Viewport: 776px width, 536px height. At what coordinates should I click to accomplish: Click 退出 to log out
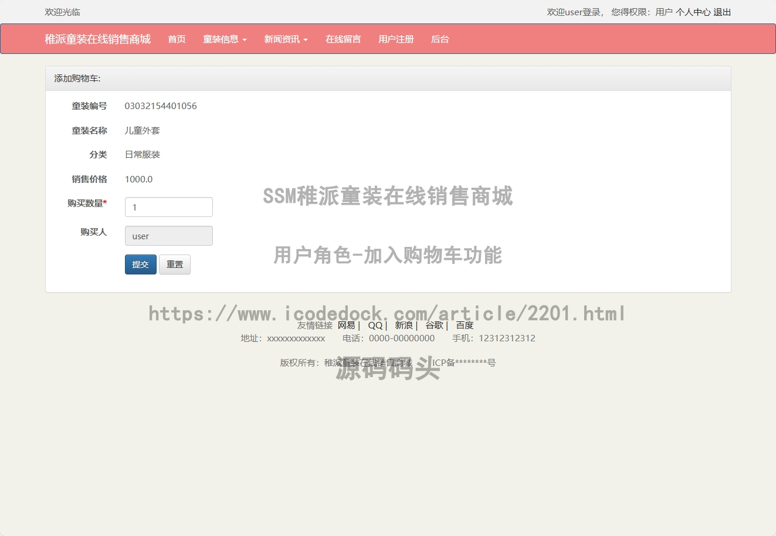[x=722, y=12]
